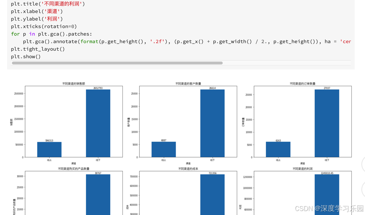The width and height of the screenshot is (365, 215).
Task: Click the 线下 bar in the 销售额 chart
Action: (98, 123)
